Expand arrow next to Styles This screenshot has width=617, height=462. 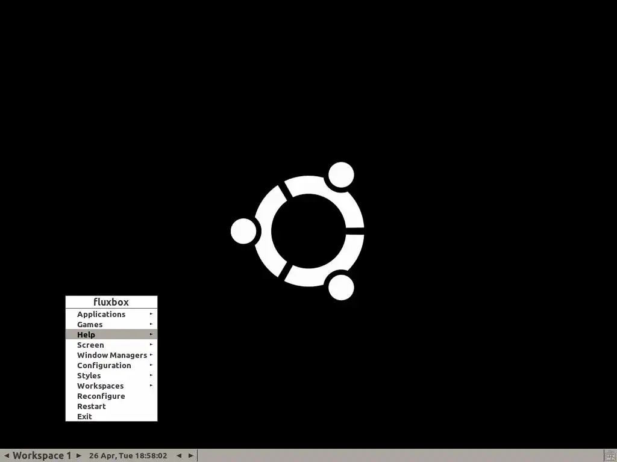pyautogui.click(x=151, y=375)
